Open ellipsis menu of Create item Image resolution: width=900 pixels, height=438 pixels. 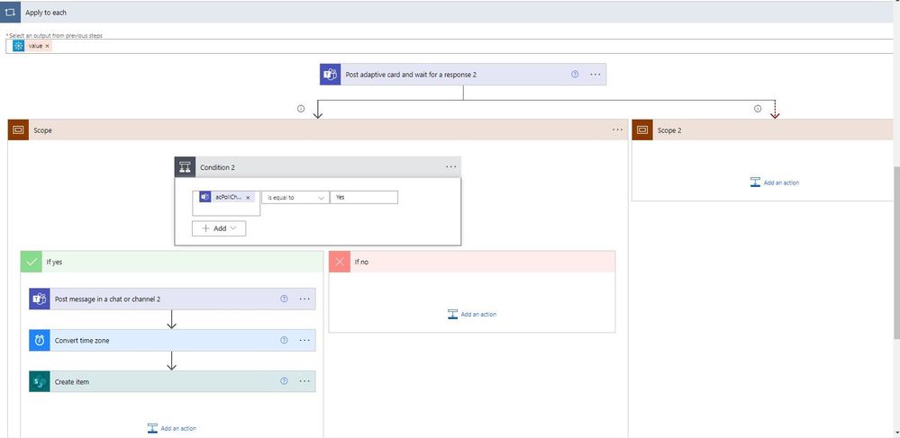point(305,381)
